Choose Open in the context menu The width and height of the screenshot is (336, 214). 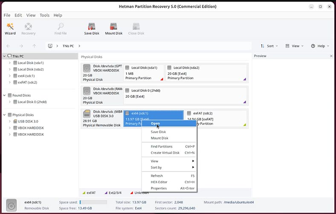click(x=169, y=123)
